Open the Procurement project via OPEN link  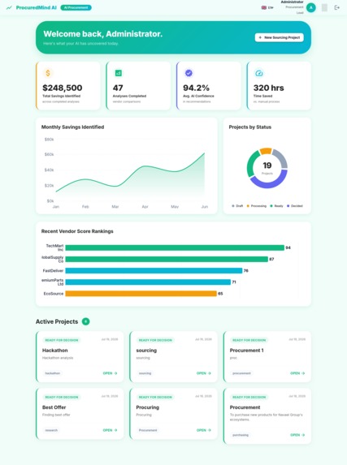[x=297, y=435]
